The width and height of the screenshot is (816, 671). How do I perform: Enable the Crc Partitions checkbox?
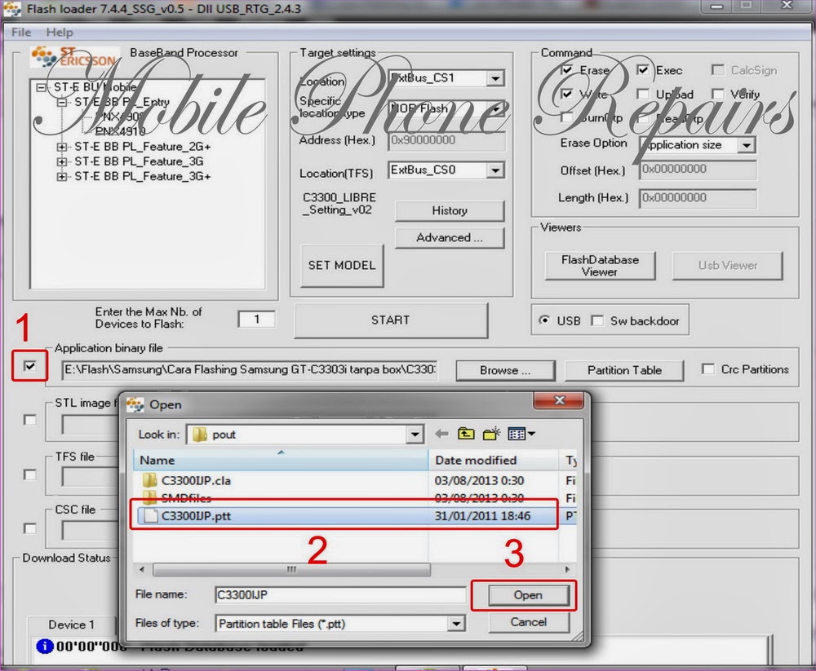(707, 369)
